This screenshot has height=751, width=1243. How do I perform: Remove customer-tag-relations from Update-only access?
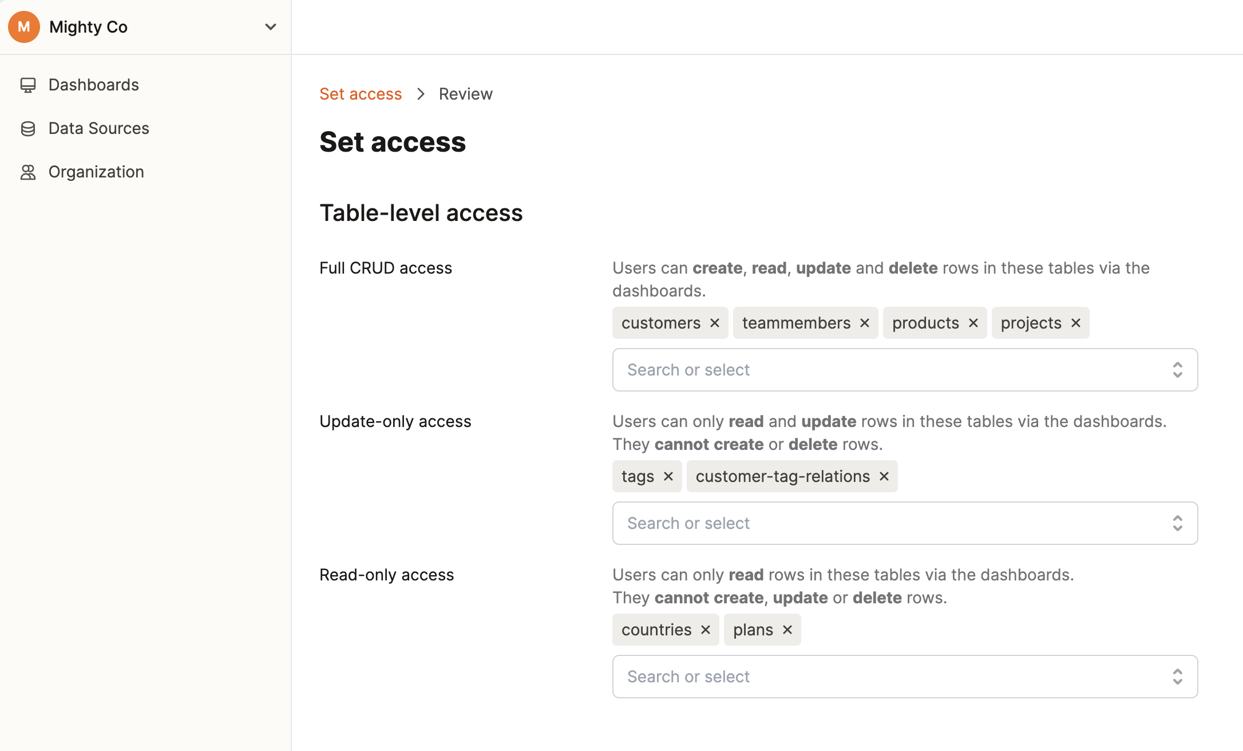pos(884,476)
